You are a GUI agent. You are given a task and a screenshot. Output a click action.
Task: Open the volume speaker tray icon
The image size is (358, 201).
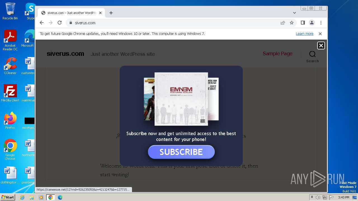(318, 197)
